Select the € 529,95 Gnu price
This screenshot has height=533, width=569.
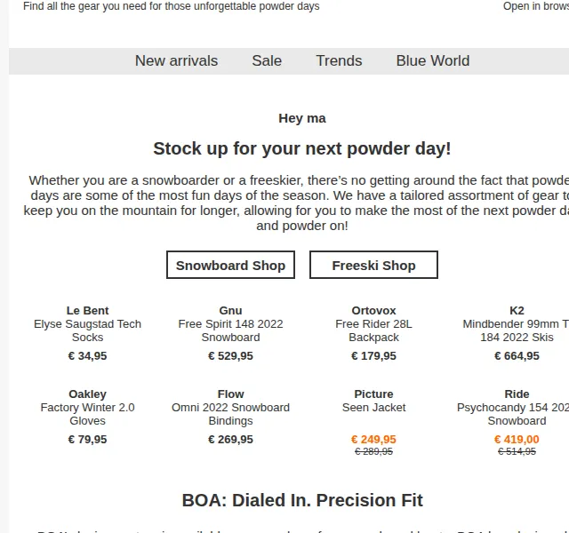[x=231, y=356]
